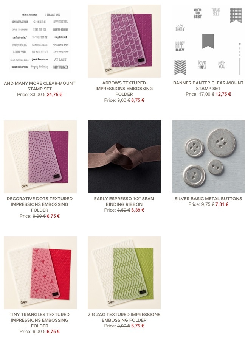The width and height of the screenshot is (248, 338).
Task: Open the Tiny Triangles Textured Impressions title link
Action: [40, 320]
